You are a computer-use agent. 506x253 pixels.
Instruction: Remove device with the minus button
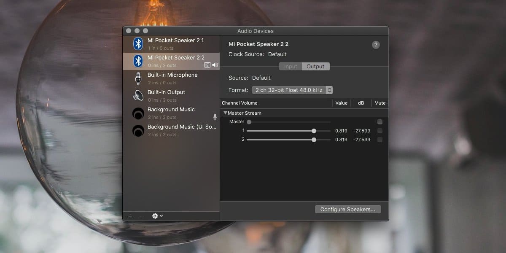(142, 216)
